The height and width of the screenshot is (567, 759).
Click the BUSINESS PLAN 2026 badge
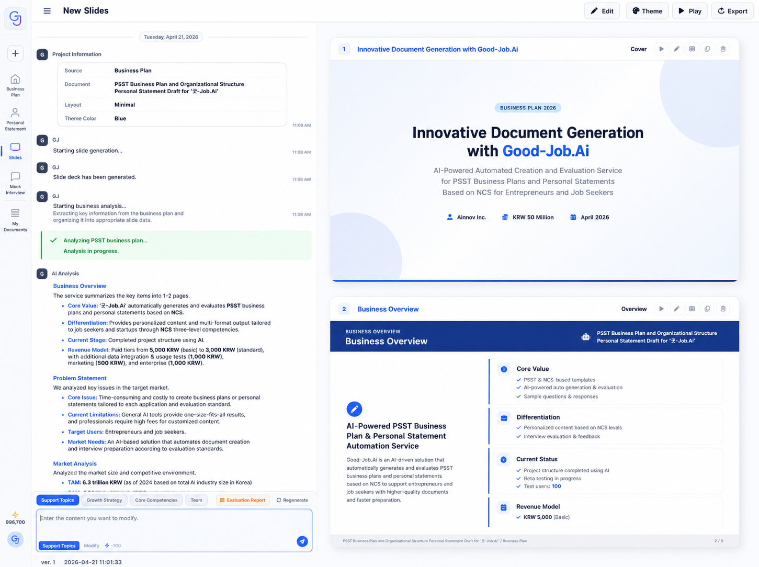pyautogui.click(x=528, y=108)
